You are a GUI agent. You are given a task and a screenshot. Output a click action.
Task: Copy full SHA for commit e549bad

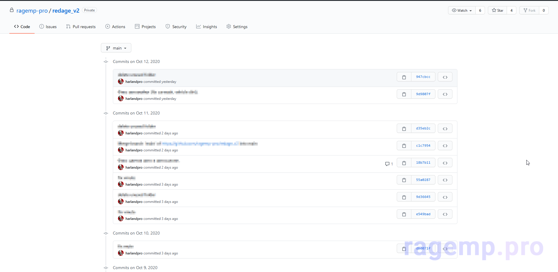(404, 214)
